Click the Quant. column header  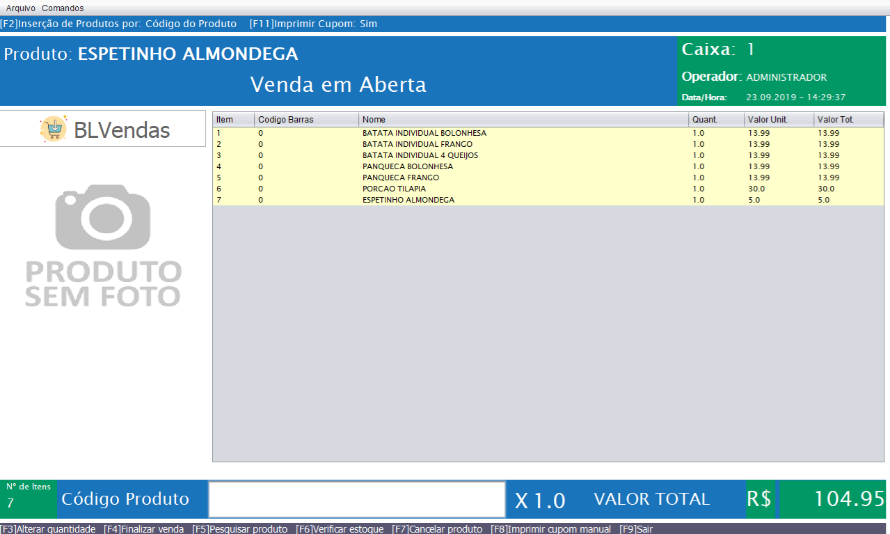click(715, 120)
